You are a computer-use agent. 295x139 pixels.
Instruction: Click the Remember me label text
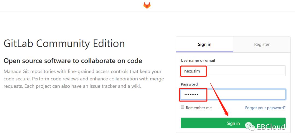pyautogui.click(x=199, y=108)
